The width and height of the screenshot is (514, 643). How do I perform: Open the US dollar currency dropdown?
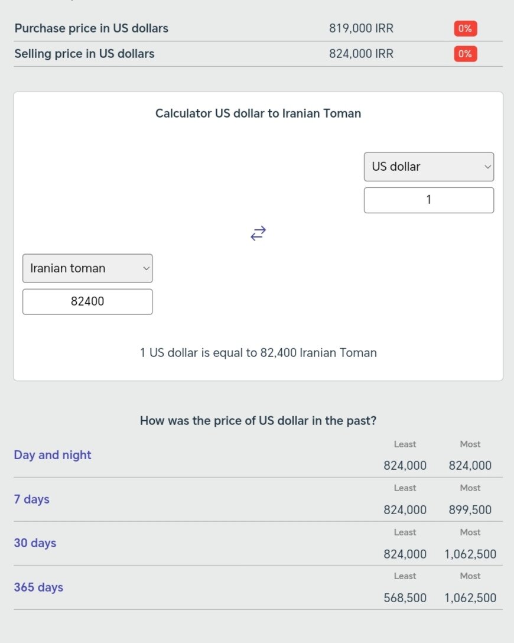[428, 167]
